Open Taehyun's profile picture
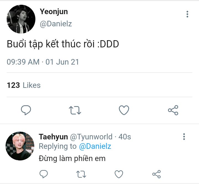The height and width of the screenshot is (184, 199). point(20,146)
